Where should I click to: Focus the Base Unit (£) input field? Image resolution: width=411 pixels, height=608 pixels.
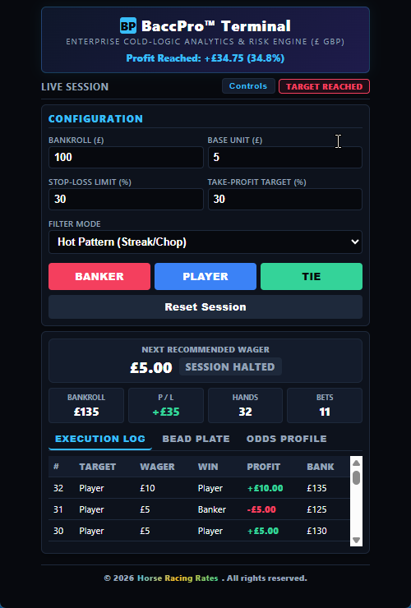[285, 157]
